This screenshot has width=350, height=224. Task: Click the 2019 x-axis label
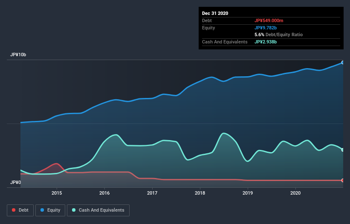pyautogui.click(x=248, y=193)
